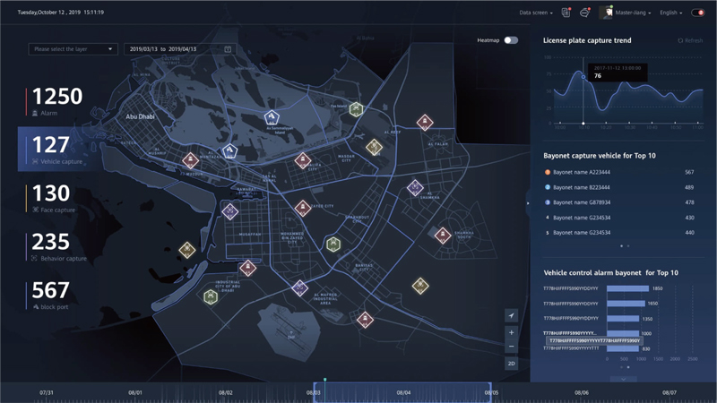Click the 08/04 selected range on timeline

pos(403,392)
